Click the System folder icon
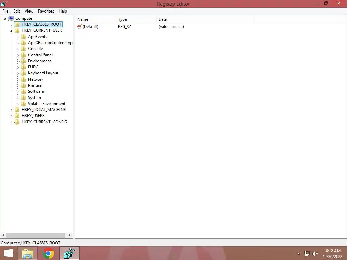The image size is (347, 260). (24, 97)
